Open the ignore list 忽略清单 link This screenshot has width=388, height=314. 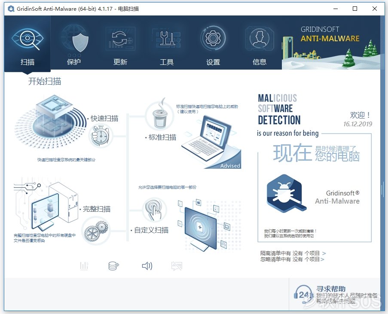[x=292, y=259]
